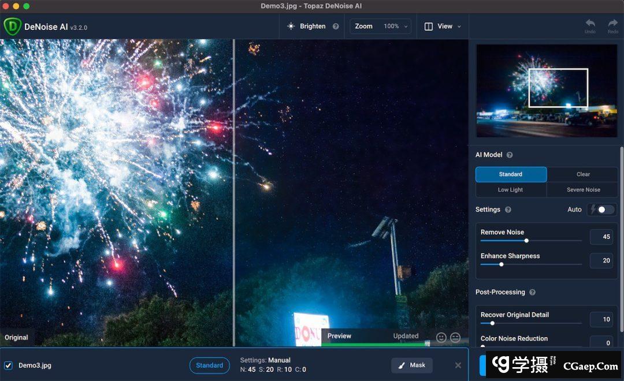Click the Enhance Sharpness value field

(601, 261)
